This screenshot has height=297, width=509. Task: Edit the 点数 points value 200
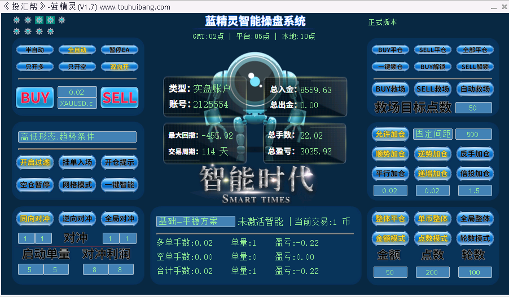[433, 272]
